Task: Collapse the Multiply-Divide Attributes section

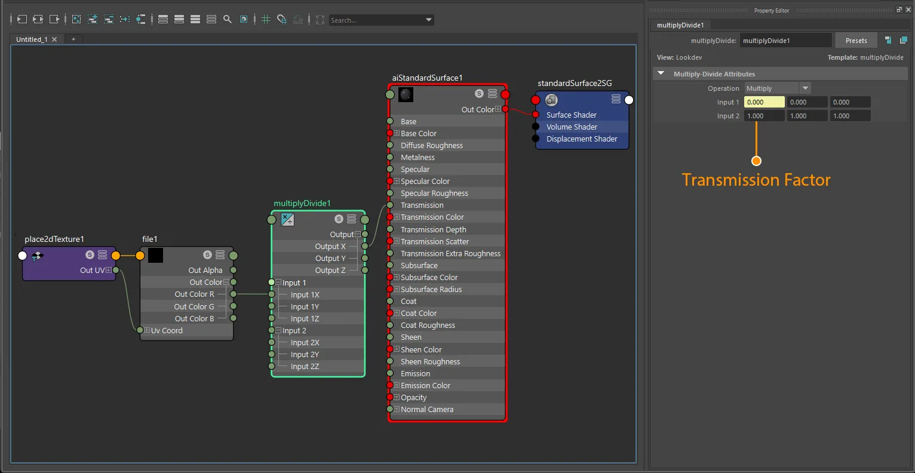Action: click(661, 73)
